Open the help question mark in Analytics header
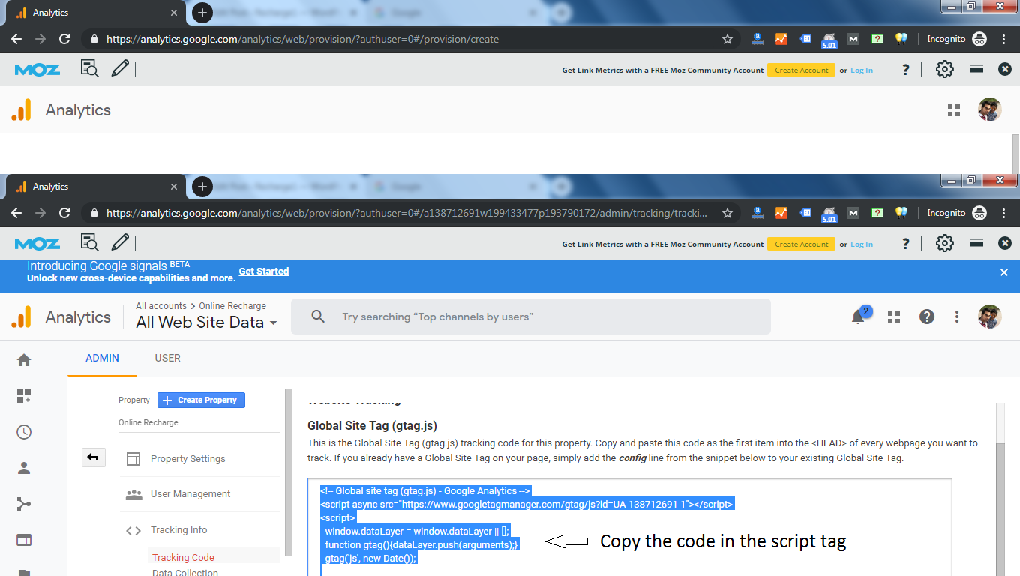The image size is (1020, 576). [x=927, y=316]
